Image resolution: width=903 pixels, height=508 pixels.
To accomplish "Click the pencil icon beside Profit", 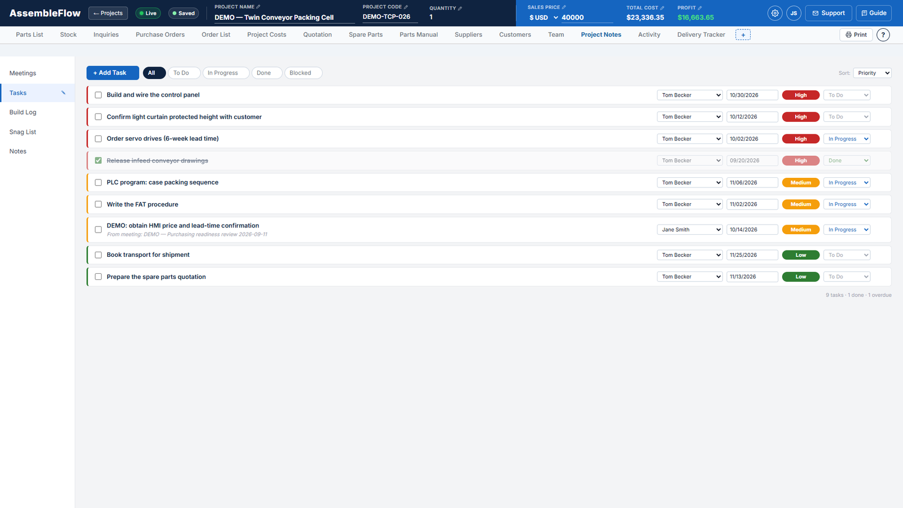I will 700,8.
